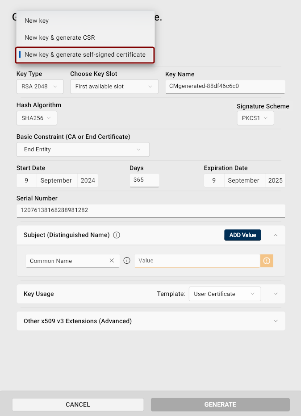Expand Other x509 v3 Extensions (Advanced)

(x=276, y=321)
